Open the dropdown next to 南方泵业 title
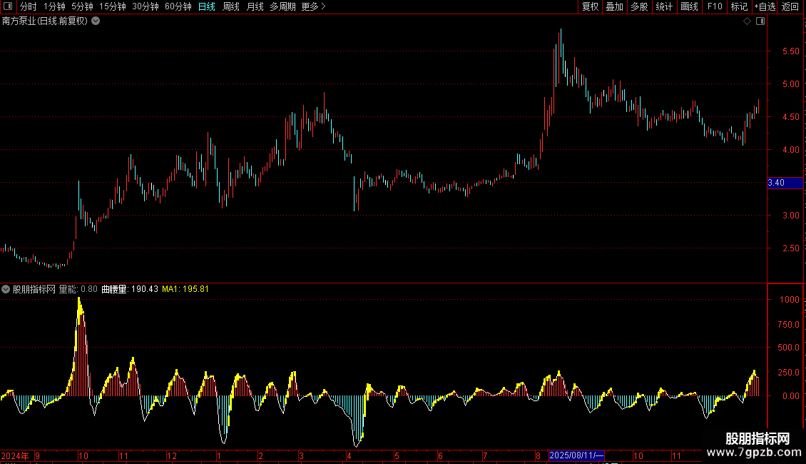This screenshot has height=464, width=806. pyautogui.click(x=96, y=21)
